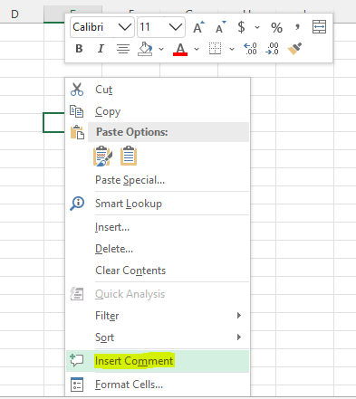The image size is (356, 399).
Task: Click the Bold formatting icon
Action: coord(79,49)
